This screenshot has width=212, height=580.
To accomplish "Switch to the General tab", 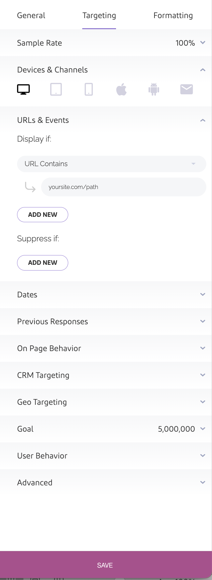I will tap(31, 15).
